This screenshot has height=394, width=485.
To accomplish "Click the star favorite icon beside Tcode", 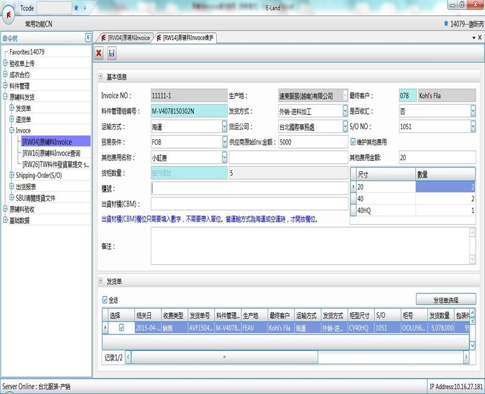I will pos(76,8).
